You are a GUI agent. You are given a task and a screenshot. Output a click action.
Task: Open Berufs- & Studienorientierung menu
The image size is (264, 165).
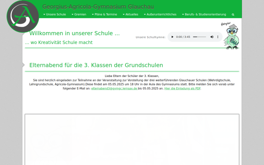(x=204, y=15)
